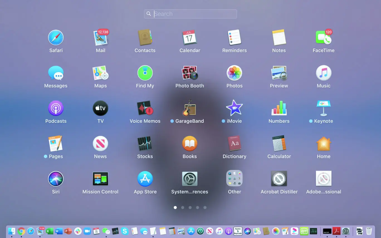Open Finder from the Dock
This screenshot has height=238, width=381.
coord(12,231)
